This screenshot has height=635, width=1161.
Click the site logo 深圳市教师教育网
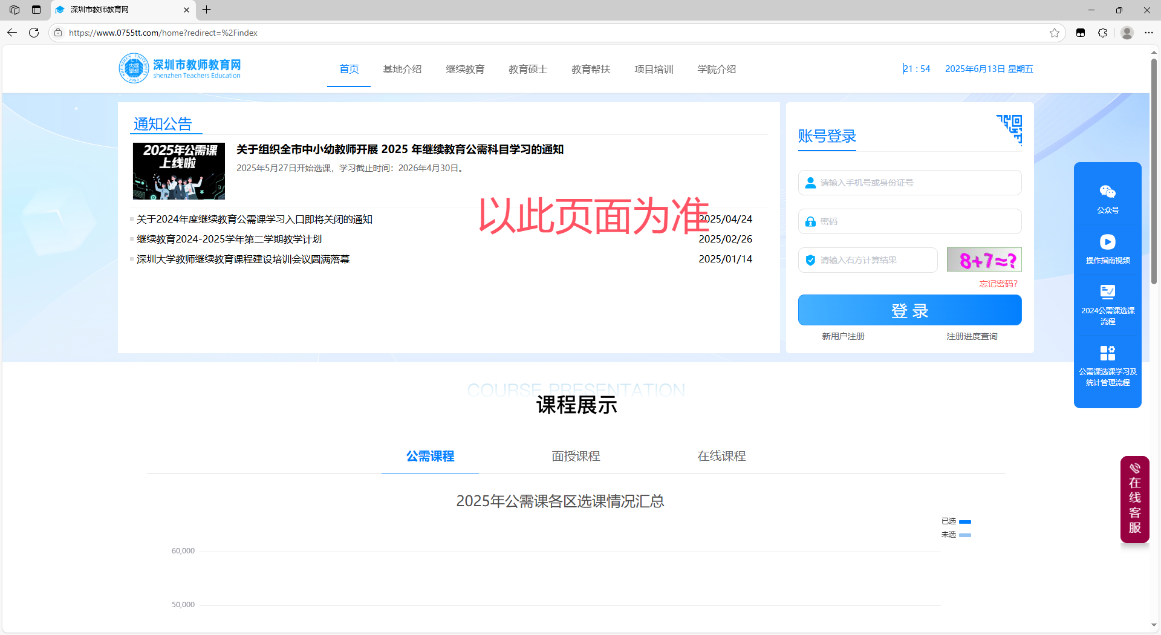tap(180, 68)
